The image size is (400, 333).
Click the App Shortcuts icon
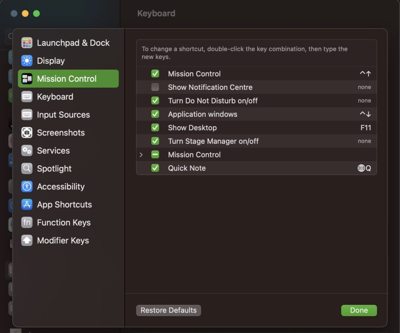pyautogui.click(x=27, y=205)
